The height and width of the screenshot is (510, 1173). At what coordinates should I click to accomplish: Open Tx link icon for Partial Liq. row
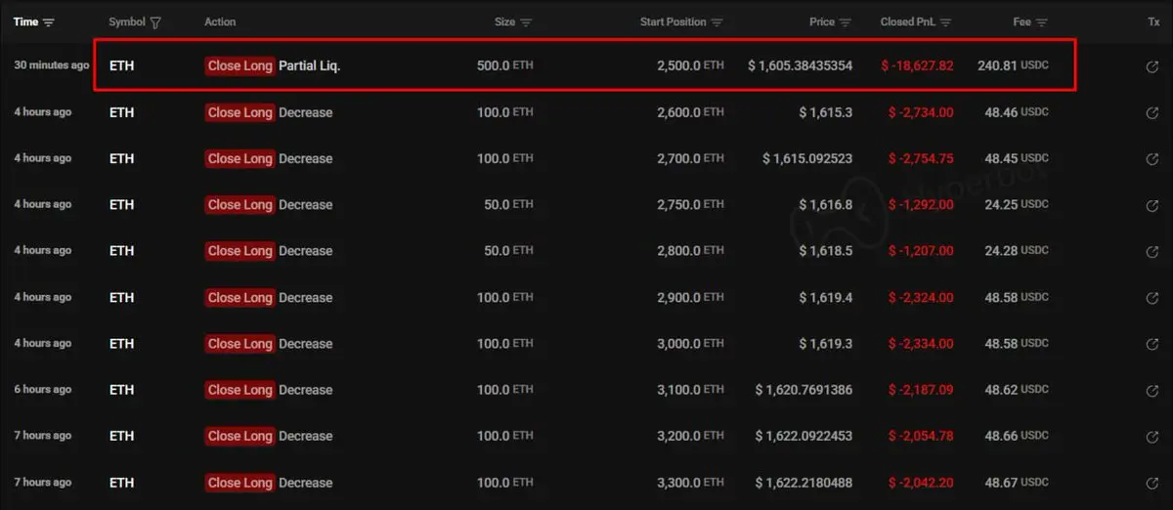pos(1151,66)
